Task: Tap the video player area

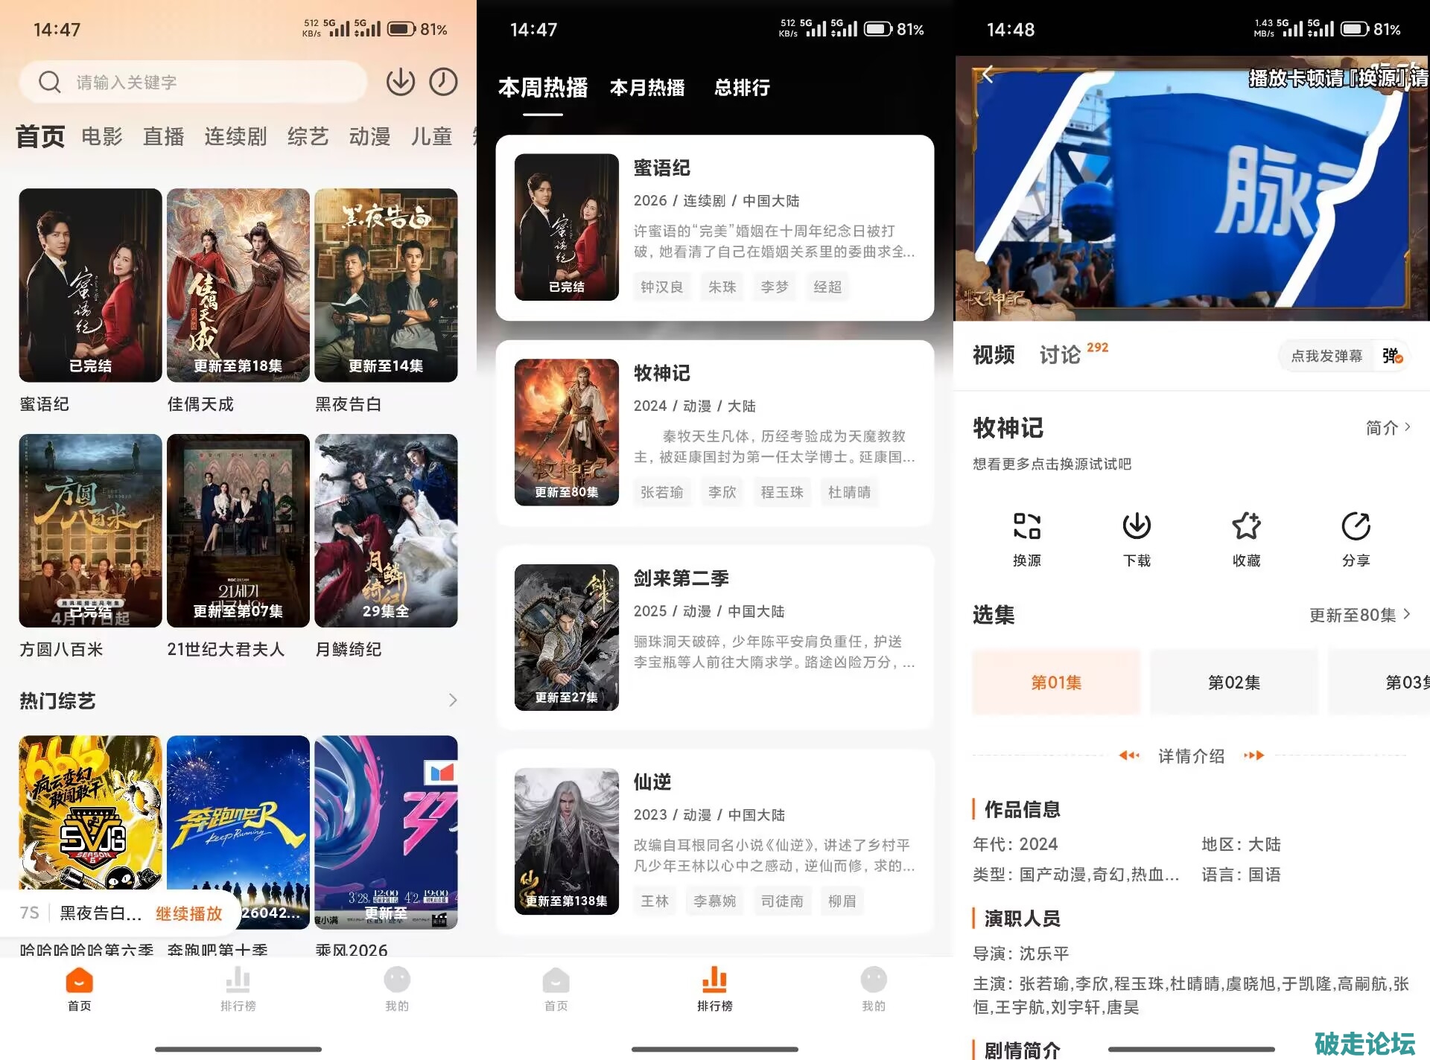Action: tap(1192, 188)
